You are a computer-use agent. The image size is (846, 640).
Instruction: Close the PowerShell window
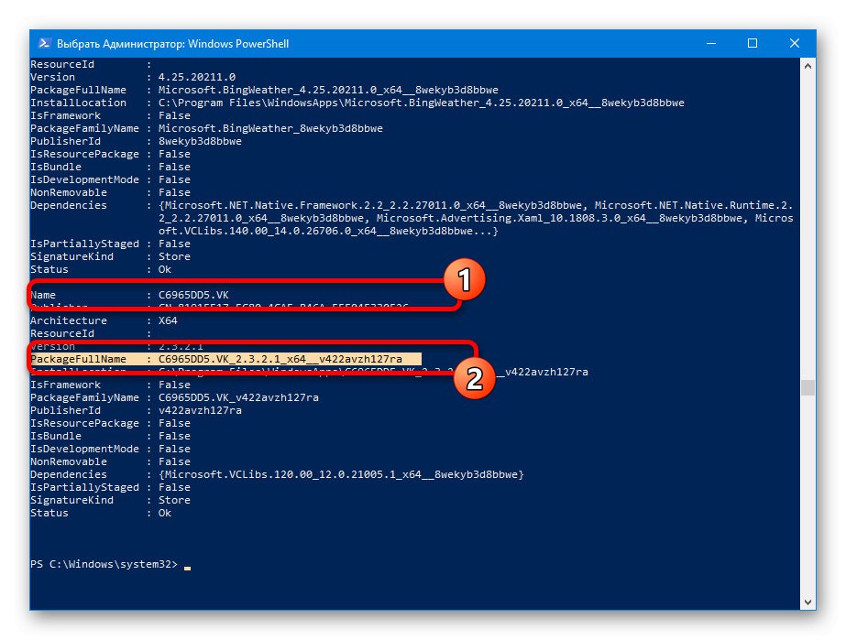point(794,44)
